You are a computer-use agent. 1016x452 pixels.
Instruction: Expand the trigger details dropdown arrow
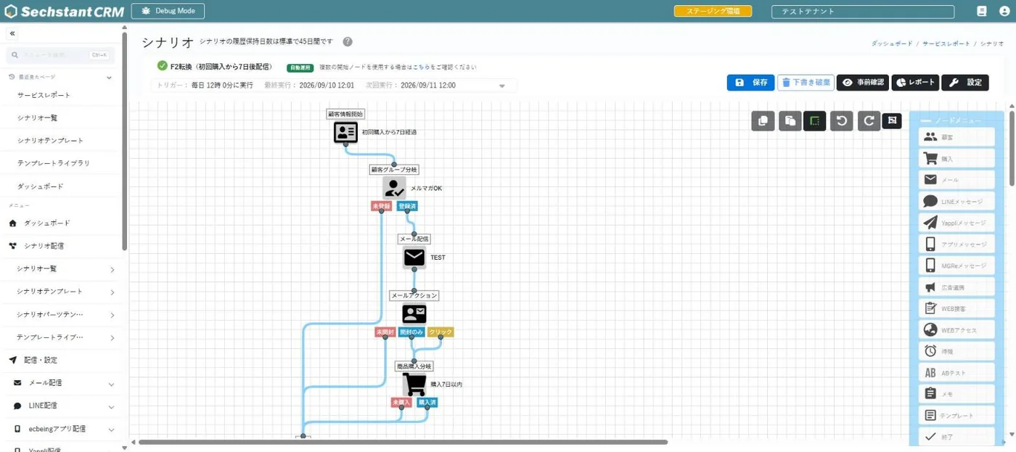click(501, 86)
